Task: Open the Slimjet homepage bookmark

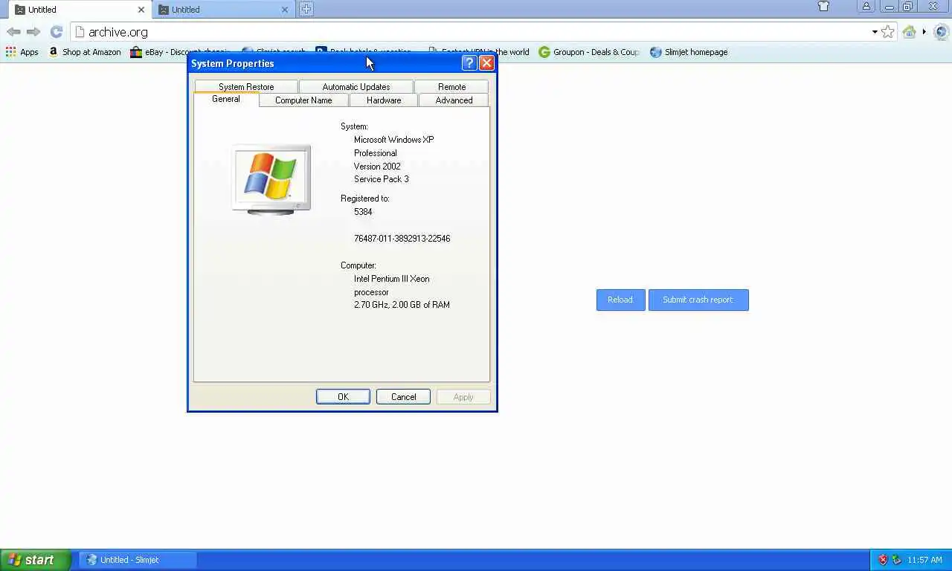Action: [x=689, y=52]
